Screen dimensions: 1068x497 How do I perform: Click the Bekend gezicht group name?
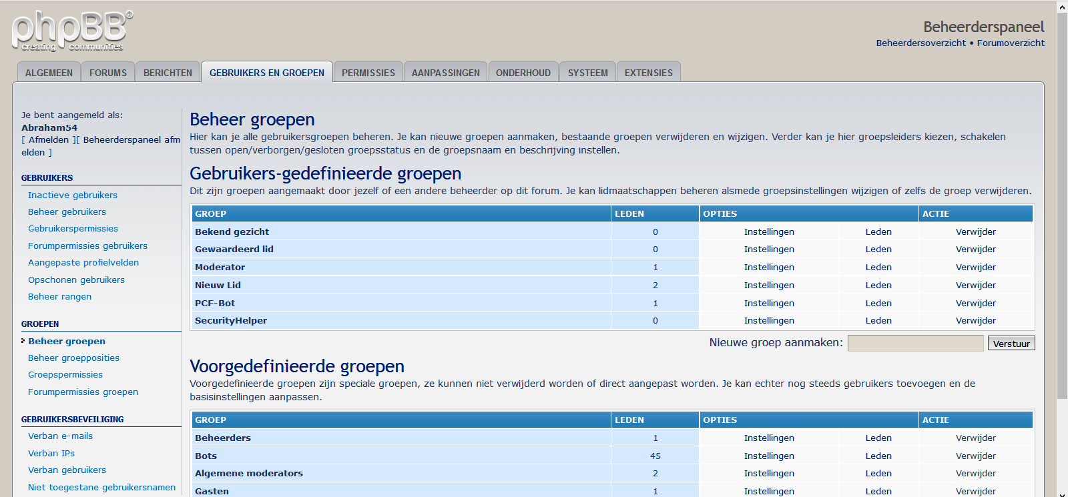pos(232,231)
